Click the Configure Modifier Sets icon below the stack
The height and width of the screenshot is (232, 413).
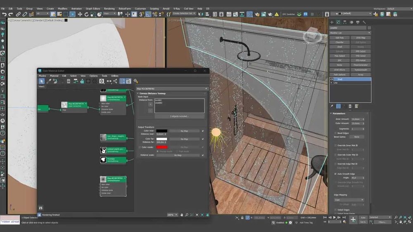[356, 106]
